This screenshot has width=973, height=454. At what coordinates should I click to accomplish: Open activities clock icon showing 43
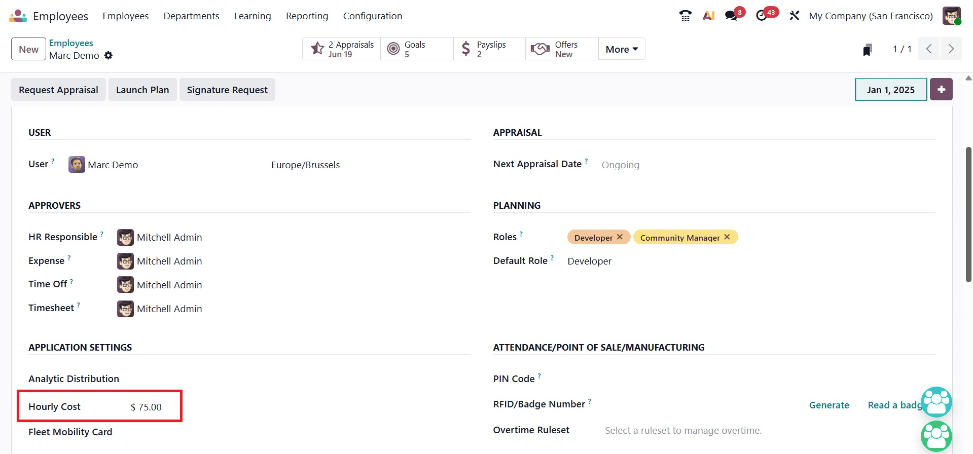(x=762, y=16)
